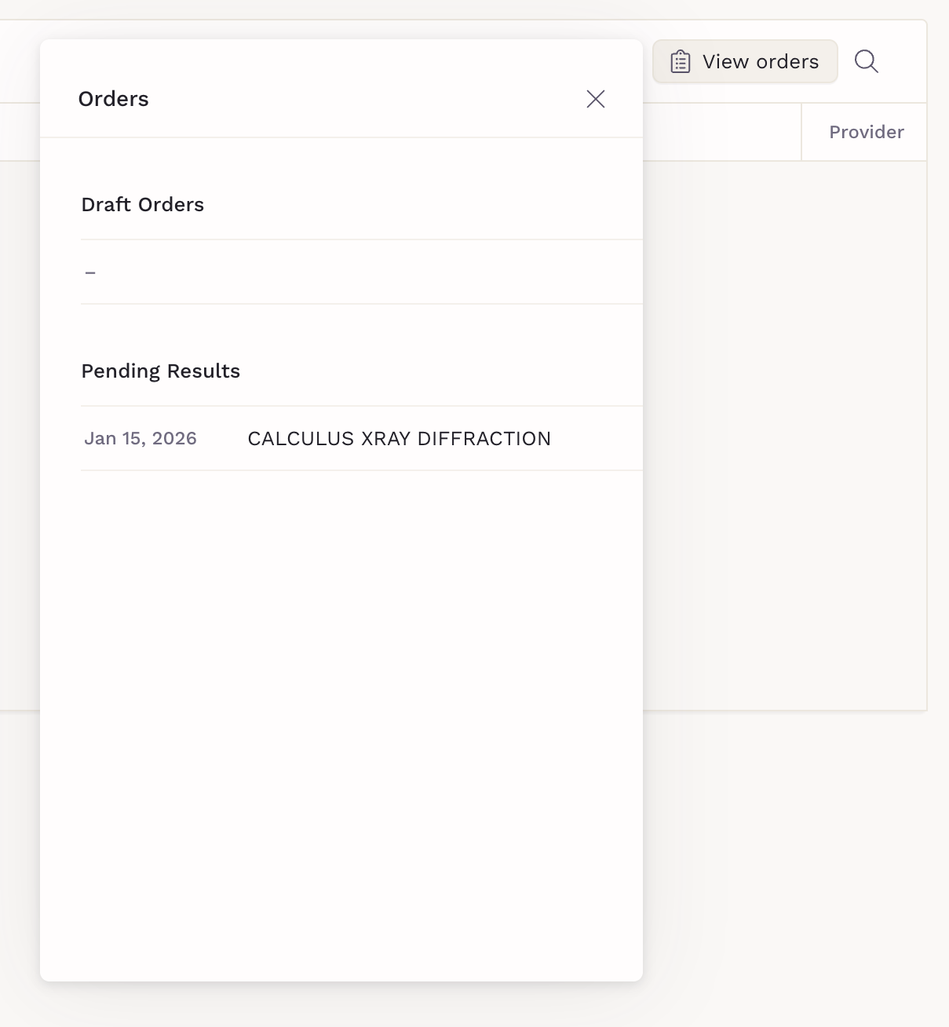Open search with the magnifying glass icon

[866, 61]
